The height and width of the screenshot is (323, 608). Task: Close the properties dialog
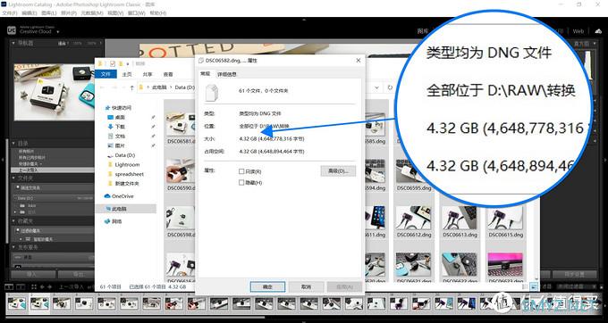point(359,61)
